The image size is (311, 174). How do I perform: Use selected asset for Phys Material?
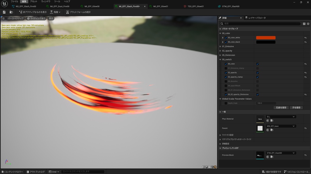point(268,121)
